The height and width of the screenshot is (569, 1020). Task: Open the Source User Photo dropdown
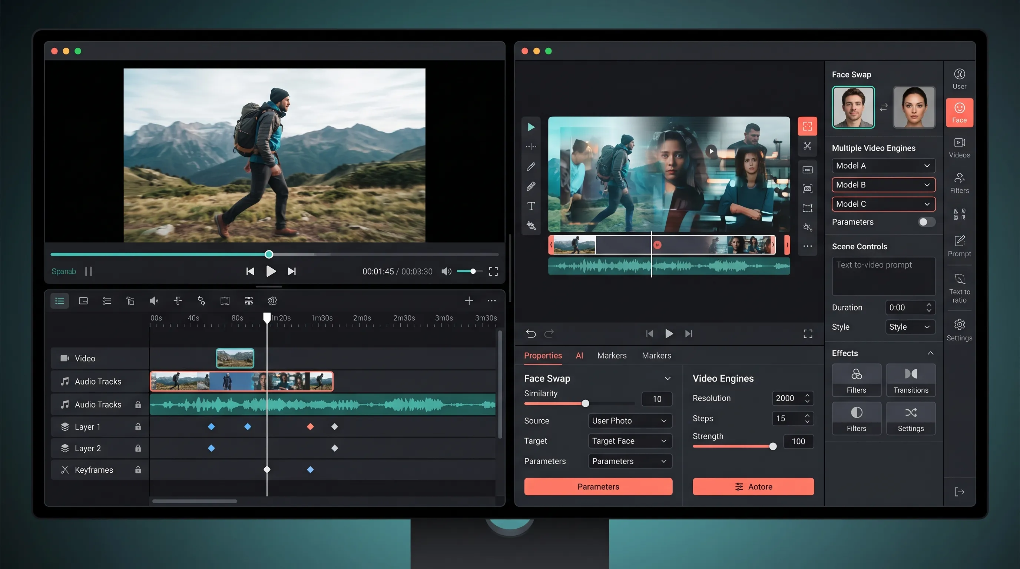(x=630, y=420)
